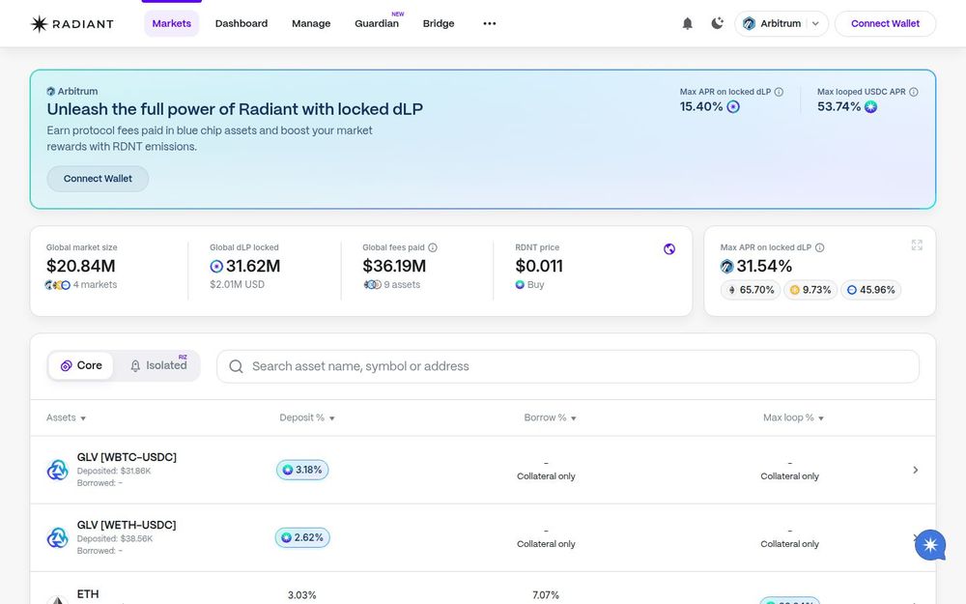Image resolution: width=966 pixels, height=604 pixels.
Task: Click the globe icon in RDNT price card
Action: click(x=669, y=249)
